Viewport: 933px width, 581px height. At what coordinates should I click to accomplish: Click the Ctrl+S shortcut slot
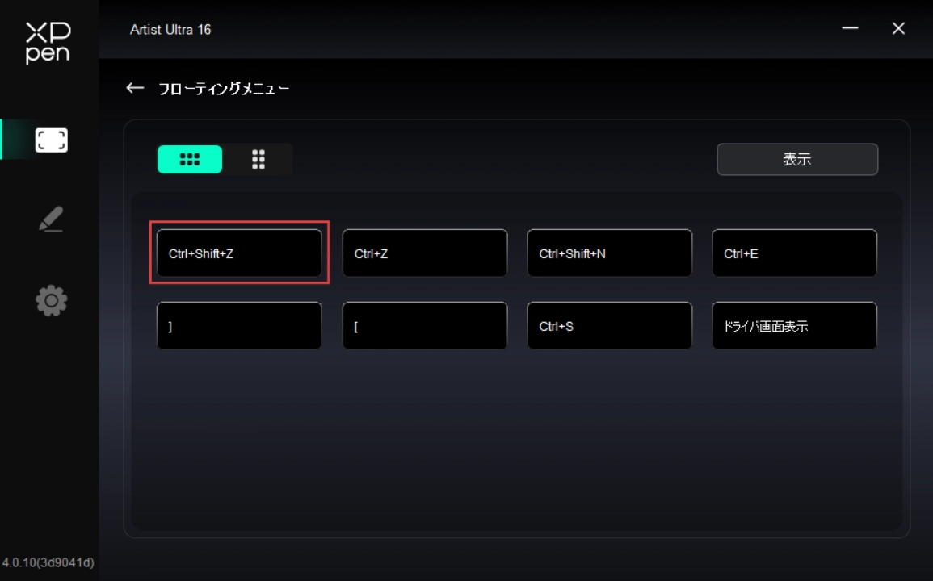(610, 326)
